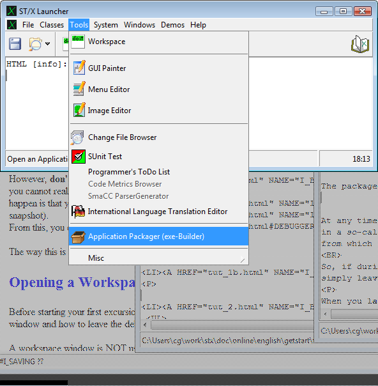Click the Image Editor icon
The image size is (378, 386).
pos(79,110)
